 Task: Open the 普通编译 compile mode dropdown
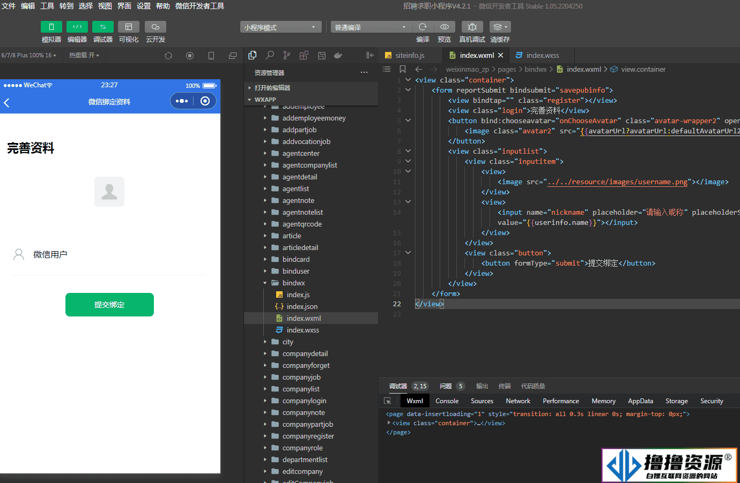[371, 27]
